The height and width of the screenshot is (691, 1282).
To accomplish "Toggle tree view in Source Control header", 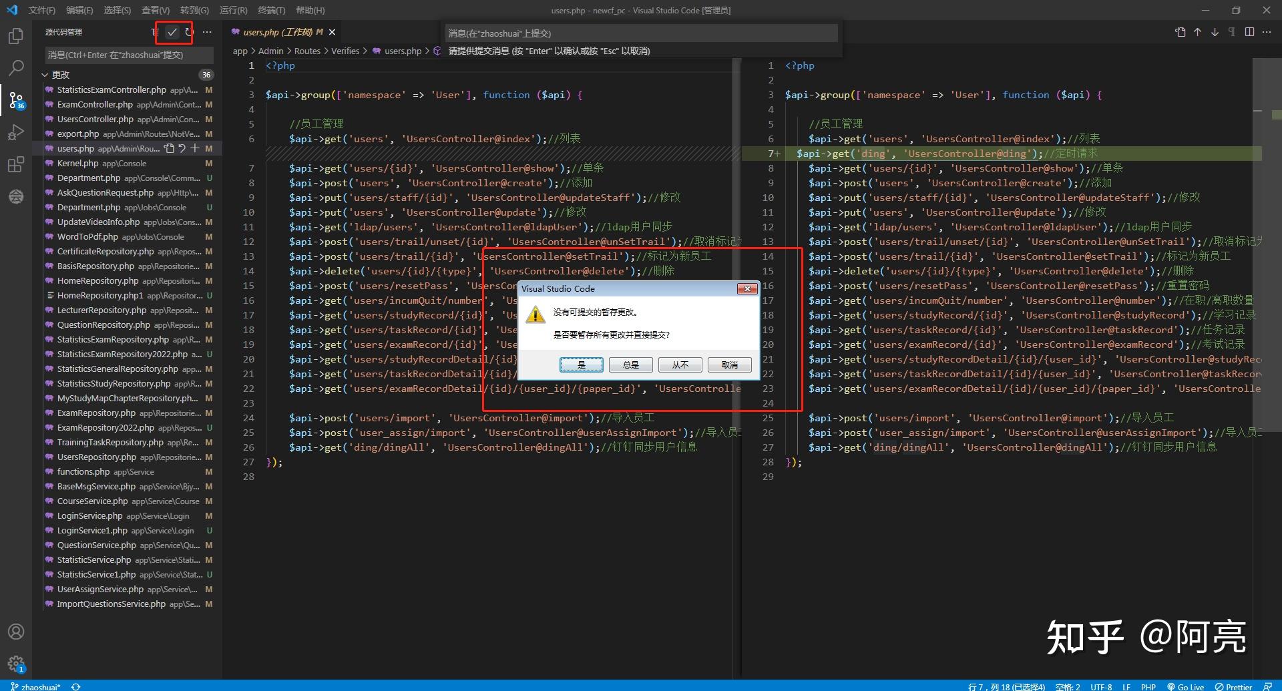I will point(154,31).
